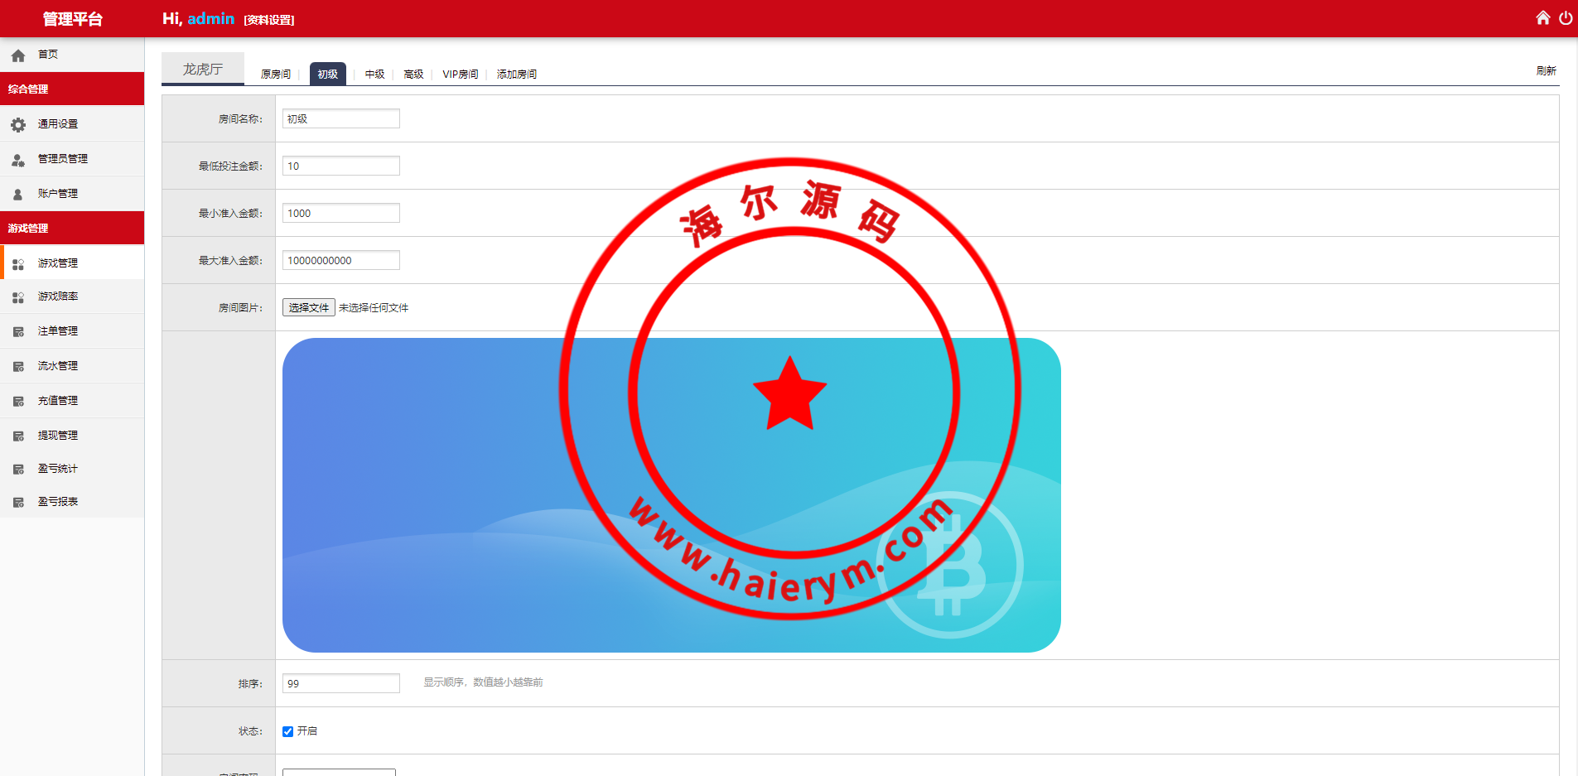Image resolution: width=1578 pixels, height=776 pixels.
Task: Click the home icon in top-right header
Action: tap(1542, 18)
